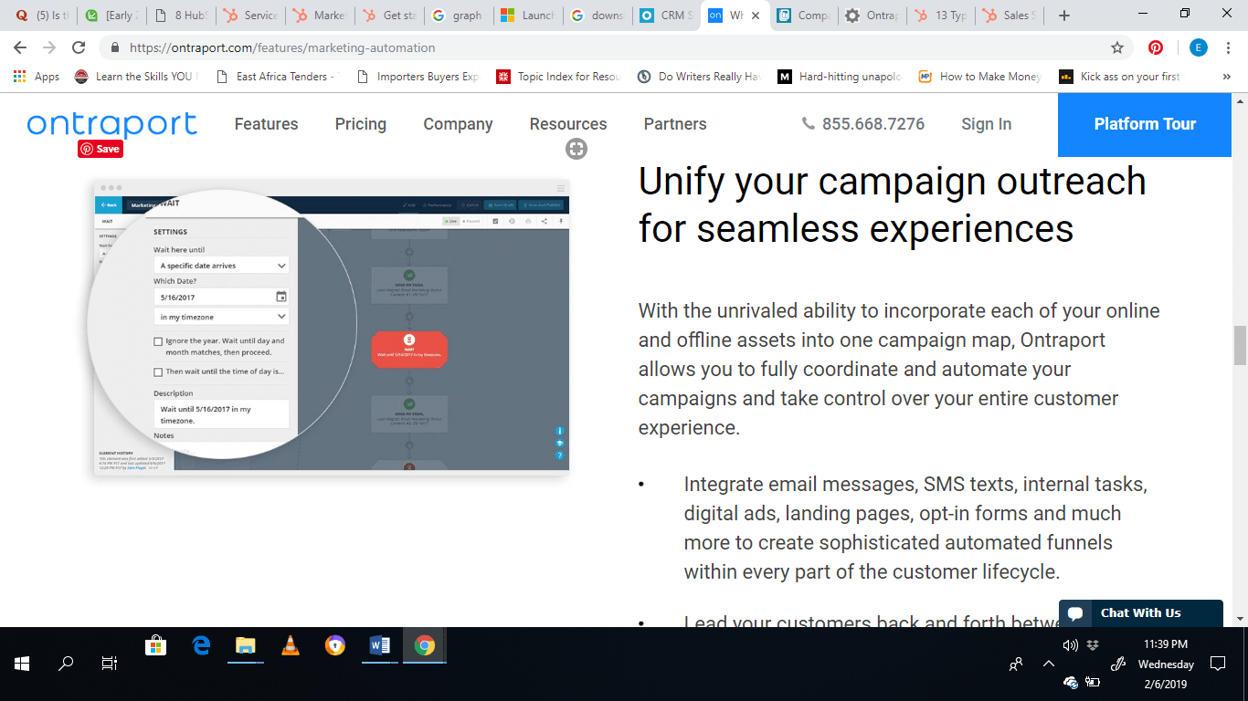Switch to the 8 HubS tab

[180, 16]
